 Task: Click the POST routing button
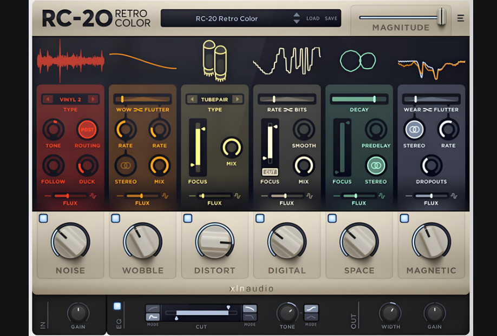coord(87,130)
